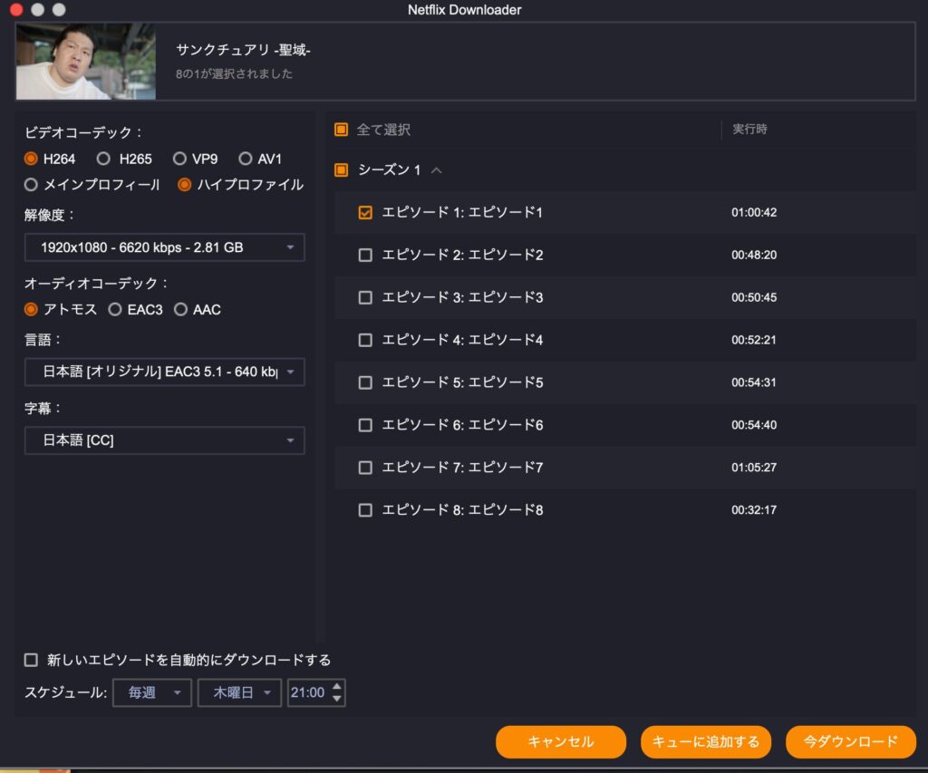The width and height of the screenshot is (928, 773).
Task: Check エピソード 2 checkbox
Action: (365, 256)
